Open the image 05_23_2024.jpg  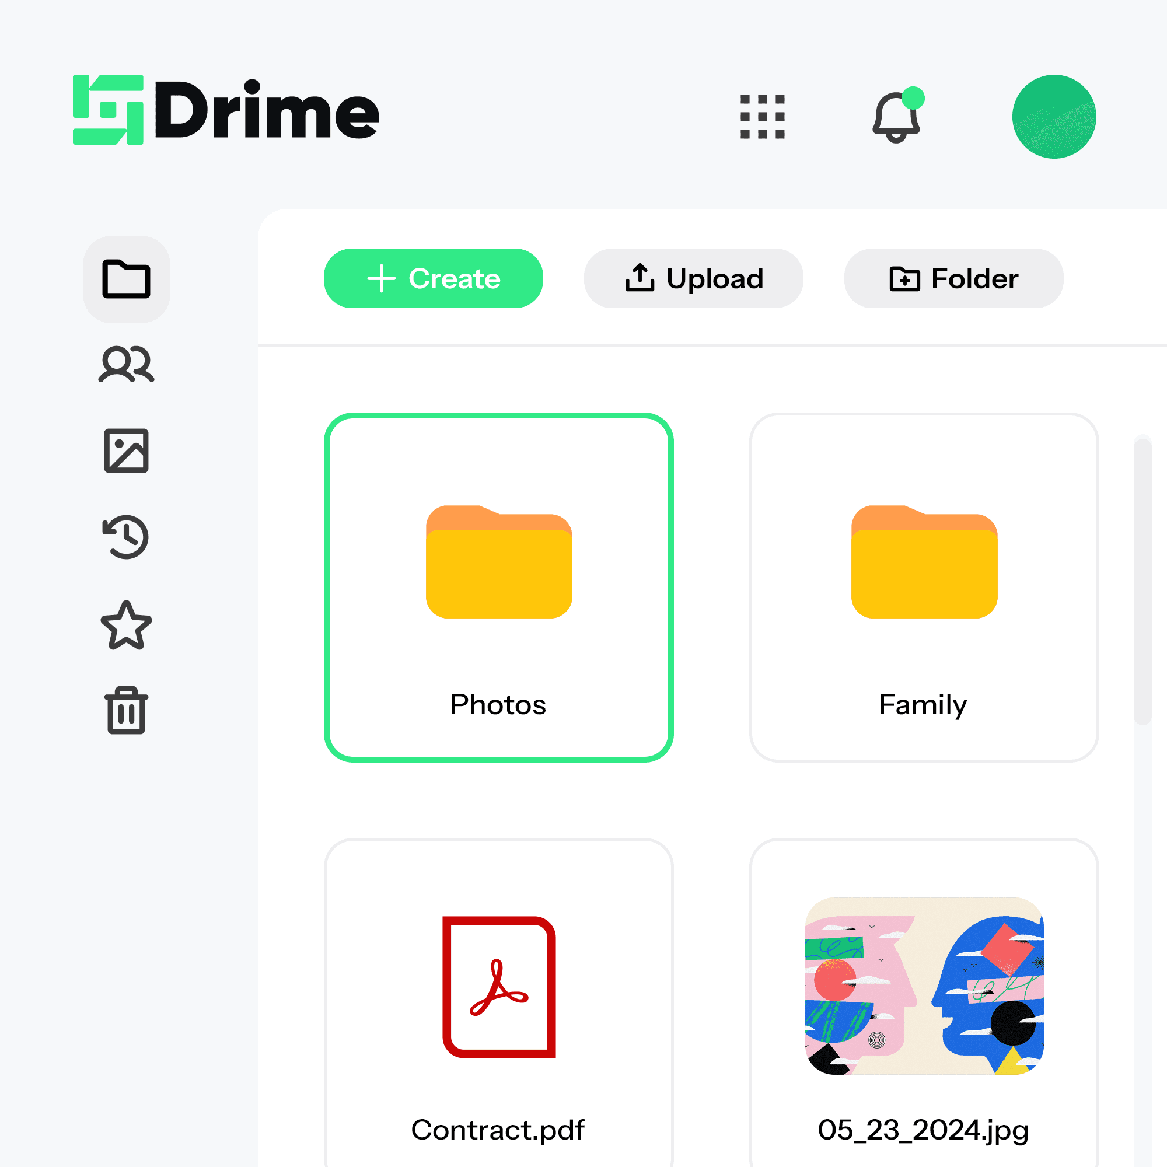[x=924, y=1002]
